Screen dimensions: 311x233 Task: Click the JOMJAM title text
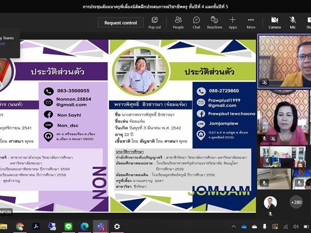click(x=219, y=191)
